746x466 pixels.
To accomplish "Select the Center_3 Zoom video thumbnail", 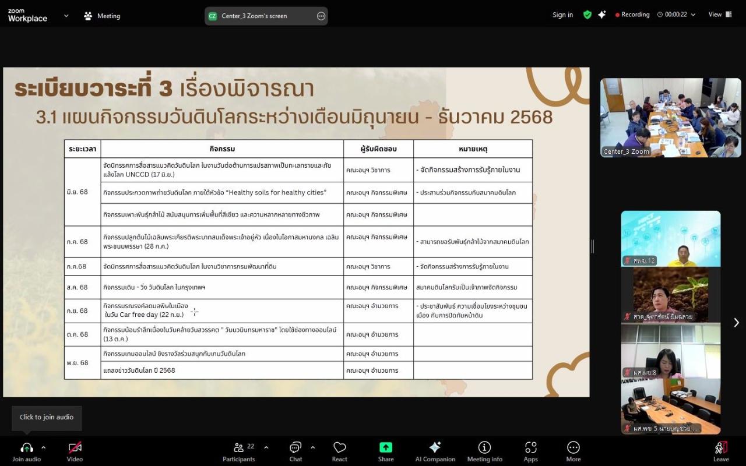I will [670, 116].
